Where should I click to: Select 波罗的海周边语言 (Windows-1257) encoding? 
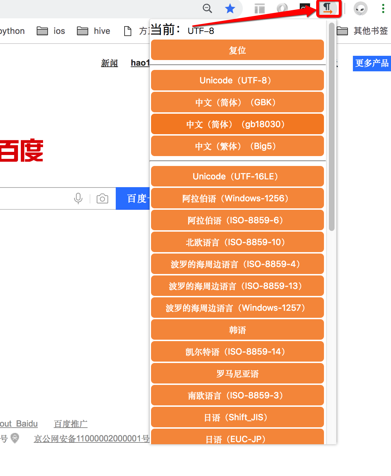point(237,308)
